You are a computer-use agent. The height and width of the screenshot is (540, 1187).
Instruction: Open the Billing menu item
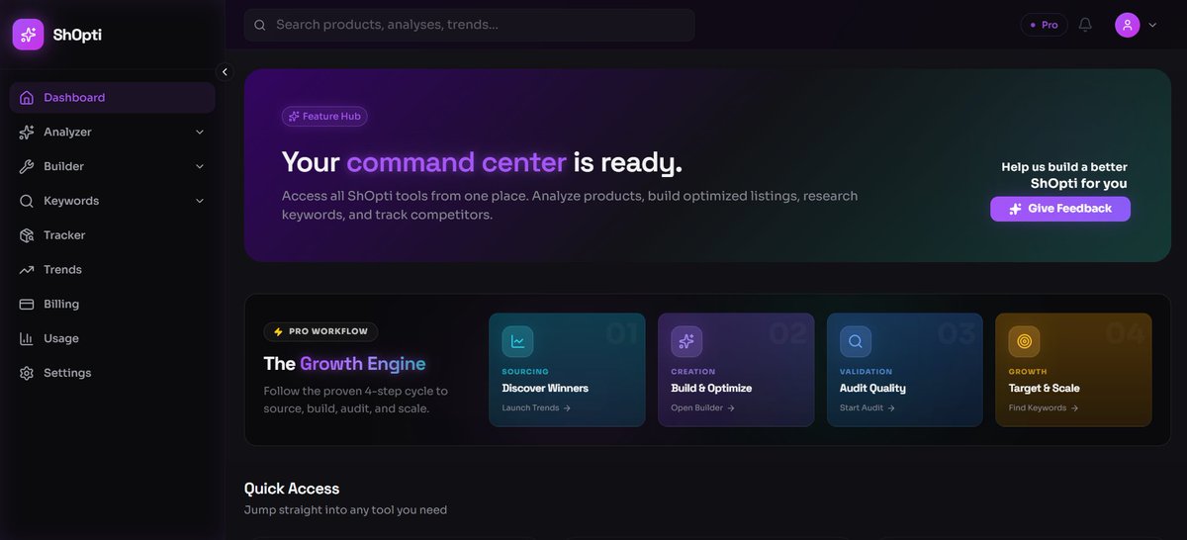click(x=112, y=305)
